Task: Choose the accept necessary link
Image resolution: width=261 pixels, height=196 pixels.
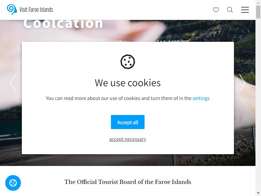Action: [128, 139]
